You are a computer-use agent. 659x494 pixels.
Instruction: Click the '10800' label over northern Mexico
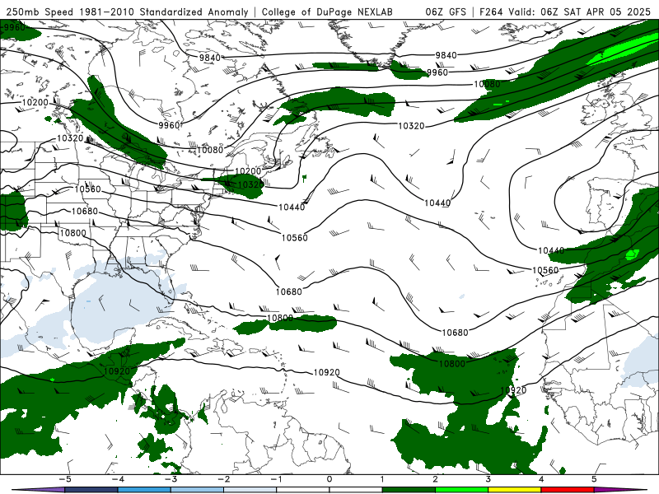(72, 233)
